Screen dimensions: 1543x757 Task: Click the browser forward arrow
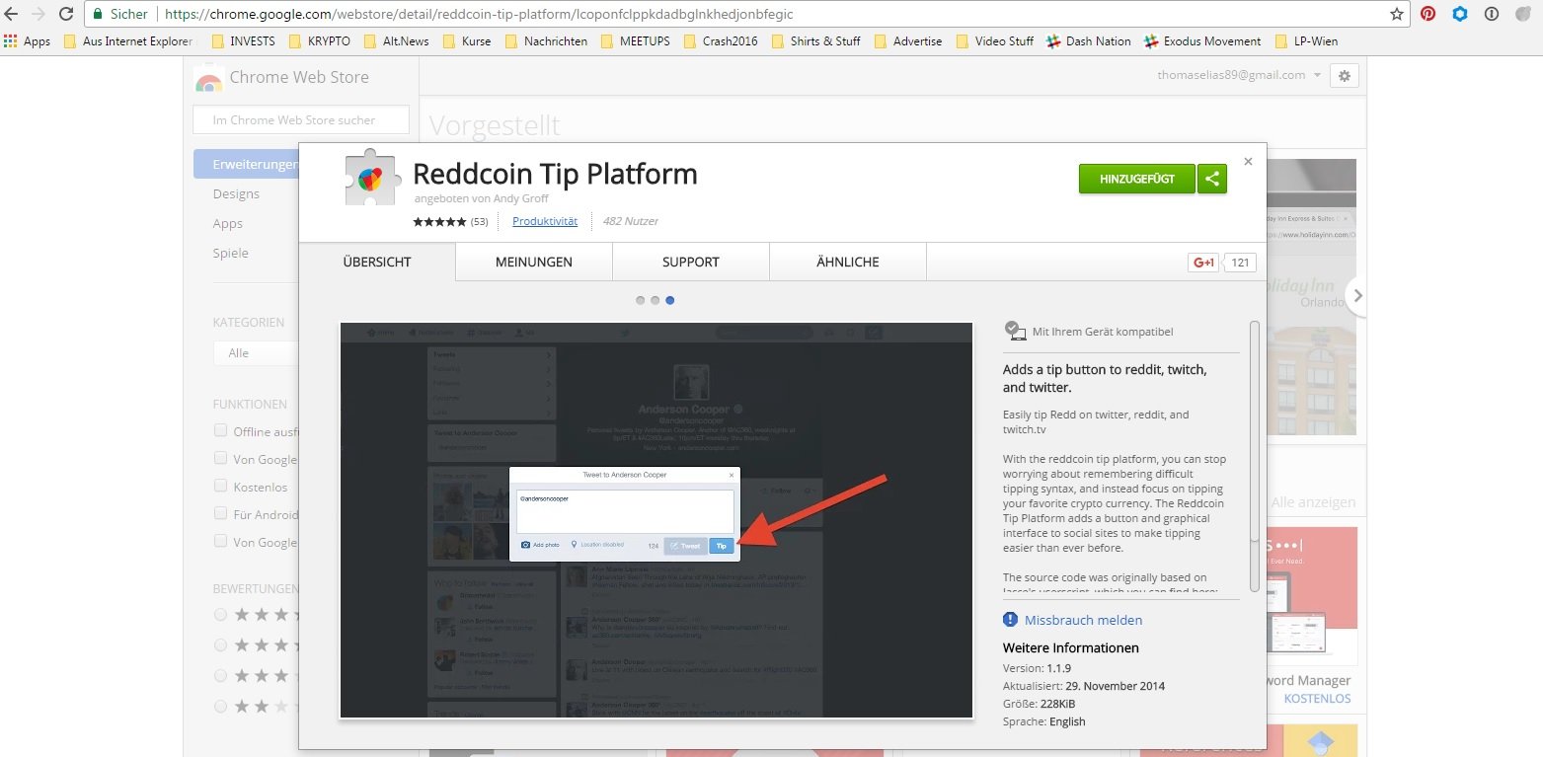pos(39,15)
